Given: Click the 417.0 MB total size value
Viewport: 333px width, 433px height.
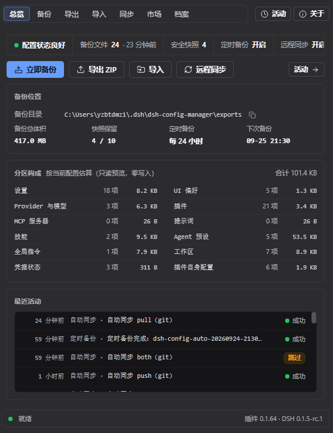Looking at the screenshot, I should point(30,141).
